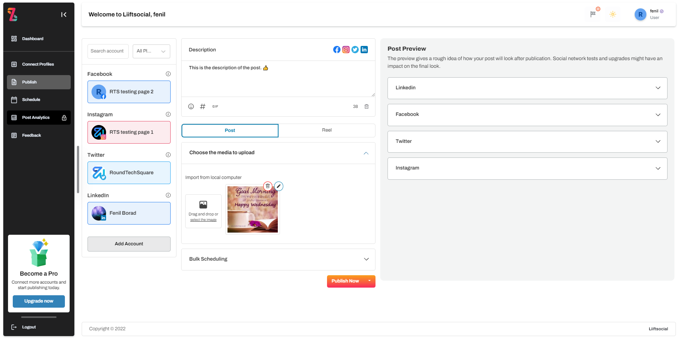Edit the uploaded image with pencil icon
The width and height of the screenshot is (681, 339).
(279, 186)
